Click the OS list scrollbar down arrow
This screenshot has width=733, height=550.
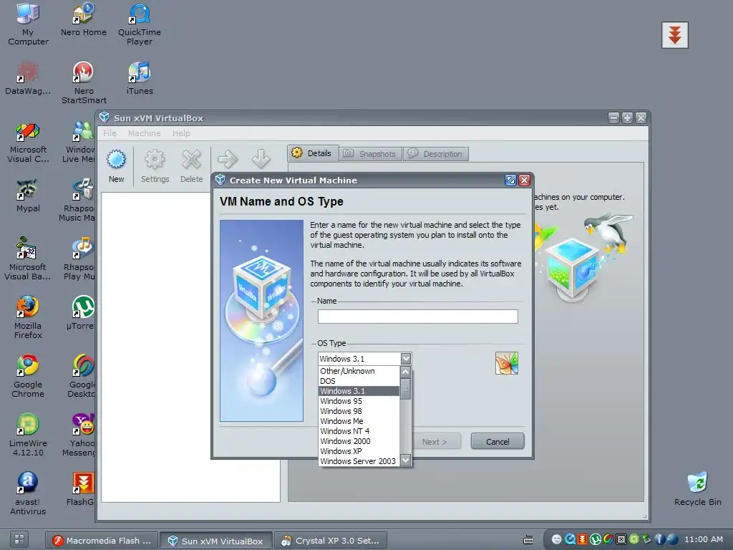(405, 460)
